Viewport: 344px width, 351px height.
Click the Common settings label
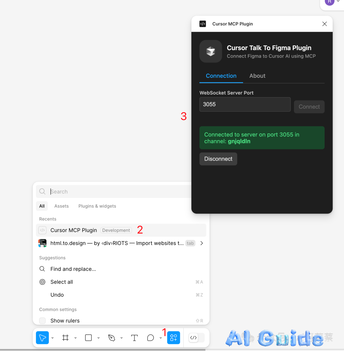[58, 309]
